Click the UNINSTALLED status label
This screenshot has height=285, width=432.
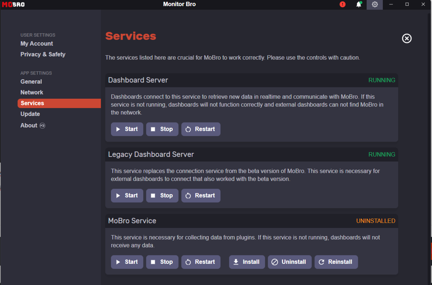(x=376, y=221)
